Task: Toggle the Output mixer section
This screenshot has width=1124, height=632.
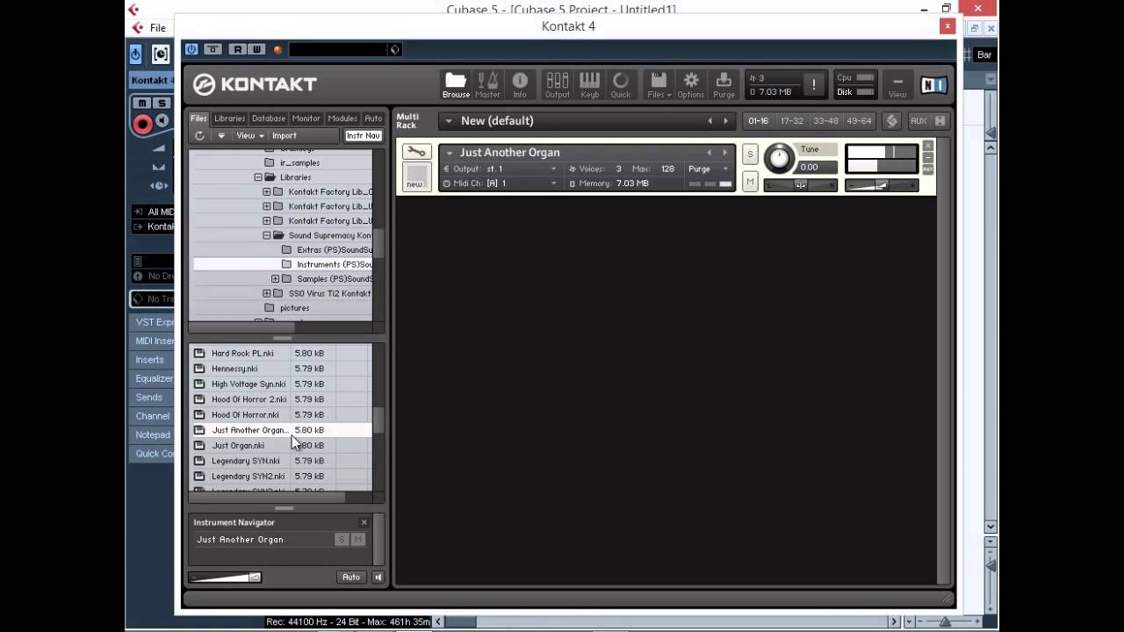Action: (558, 84)
